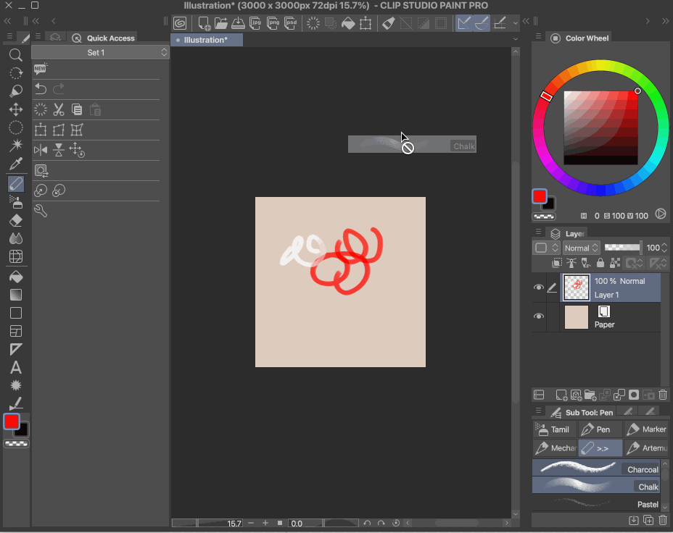This screenshot has width=673, height=533.
Task: Click the Layer 1 thumbnail
Action: click(576, 287)
